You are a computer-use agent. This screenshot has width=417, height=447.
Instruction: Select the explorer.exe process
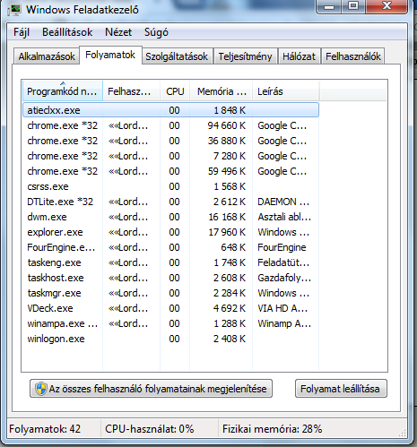click(171, 232)
